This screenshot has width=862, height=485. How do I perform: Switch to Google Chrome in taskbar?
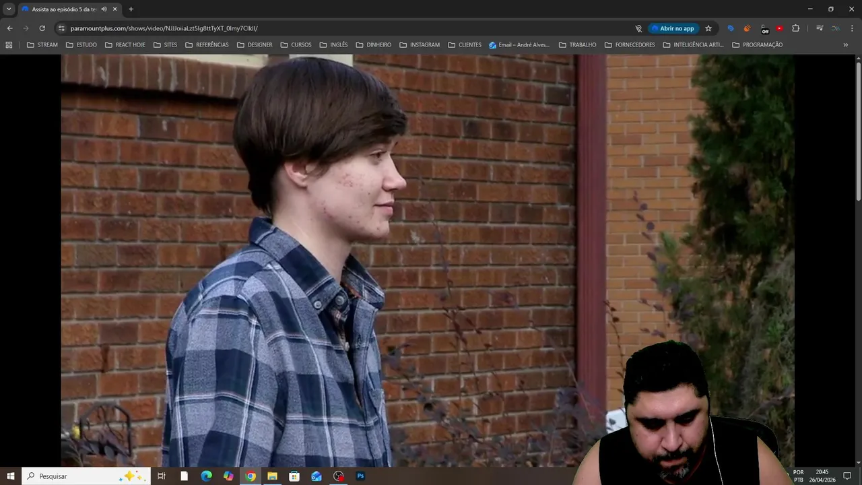(251, 476)
